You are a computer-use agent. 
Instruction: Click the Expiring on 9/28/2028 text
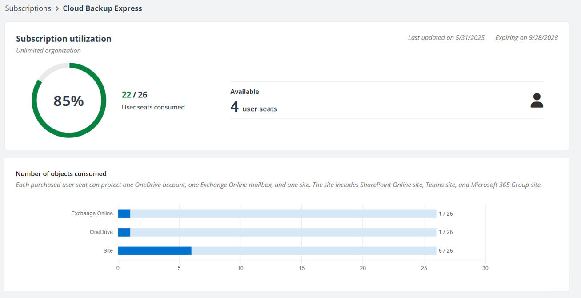[526, 37]
